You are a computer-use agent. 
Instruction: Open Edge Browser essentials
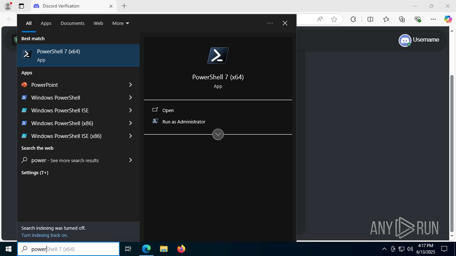coord(418,19)
